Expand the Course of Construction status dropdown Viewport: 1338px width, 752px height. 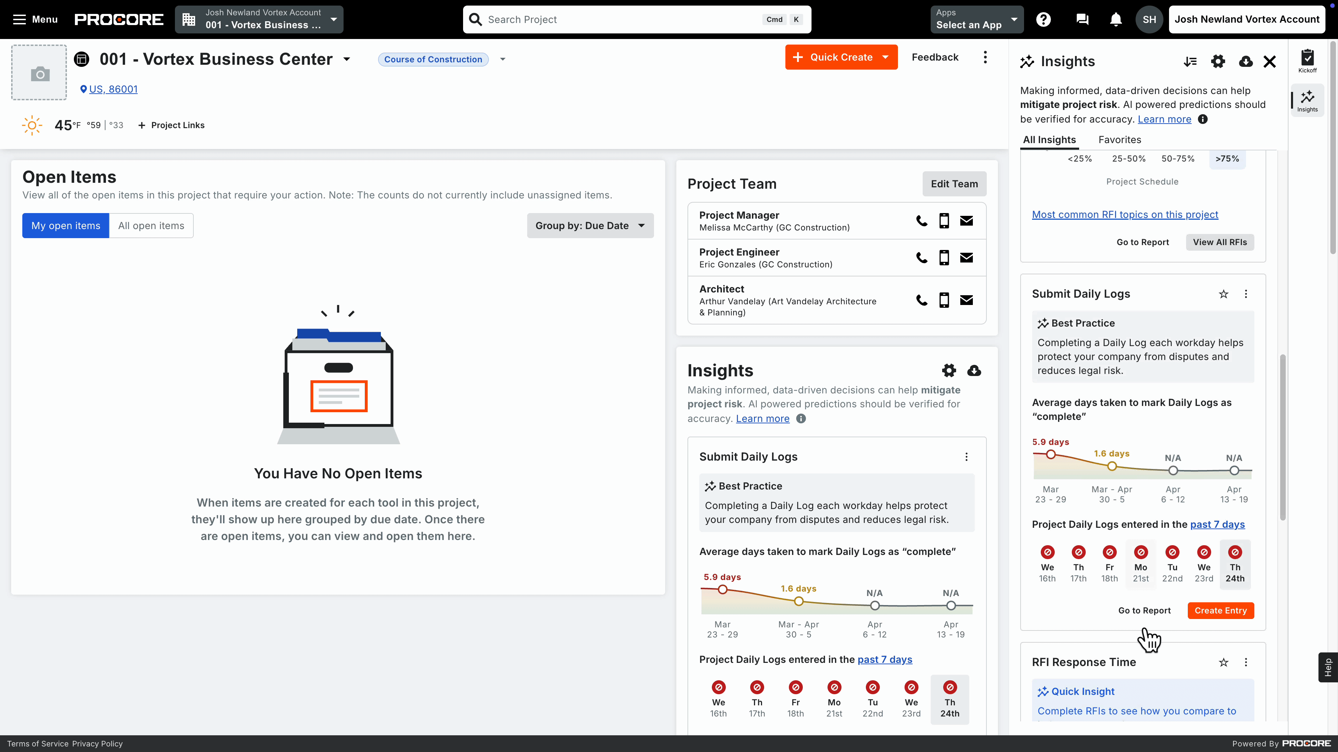click(502, 59)
